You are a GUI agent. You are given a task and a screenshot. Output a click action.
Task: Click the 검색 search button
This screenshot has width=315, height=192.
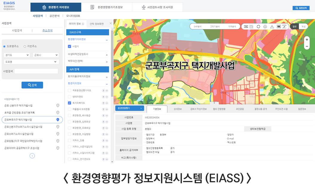click(32, 85)
